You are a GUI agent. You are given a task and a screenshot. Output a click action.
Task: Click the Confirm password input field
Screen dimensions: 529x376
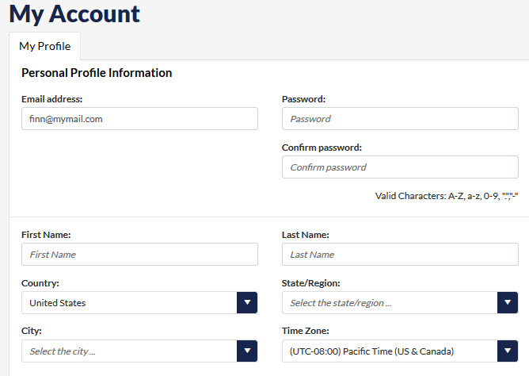click(400, 167)
